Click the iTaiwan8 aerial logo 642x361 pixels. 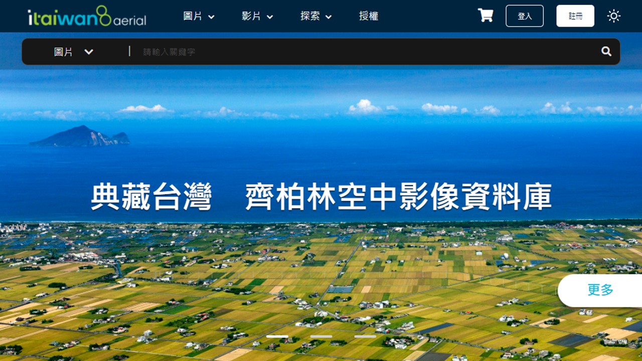pos(87,16)
